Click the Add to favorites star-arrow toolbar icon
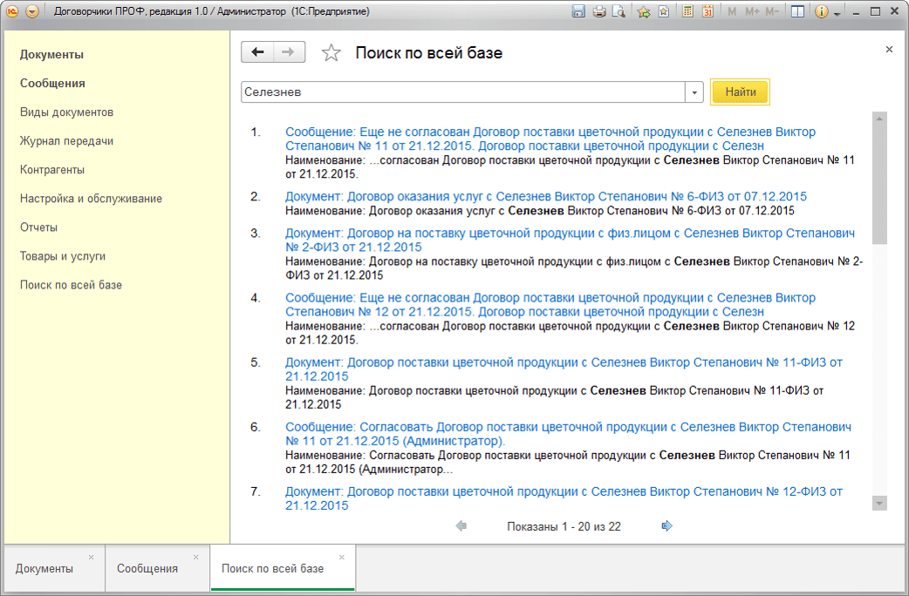This screenshot has height=596, width=909. point(644,12)
